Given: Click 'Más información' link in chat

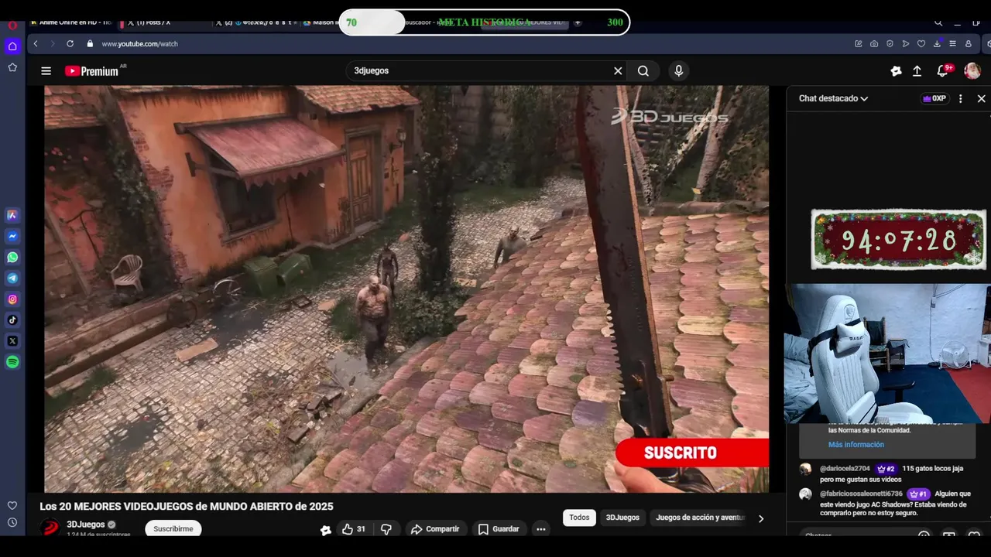Looking at the screenshot, I should pyautogui.click(x=856, y=445).
